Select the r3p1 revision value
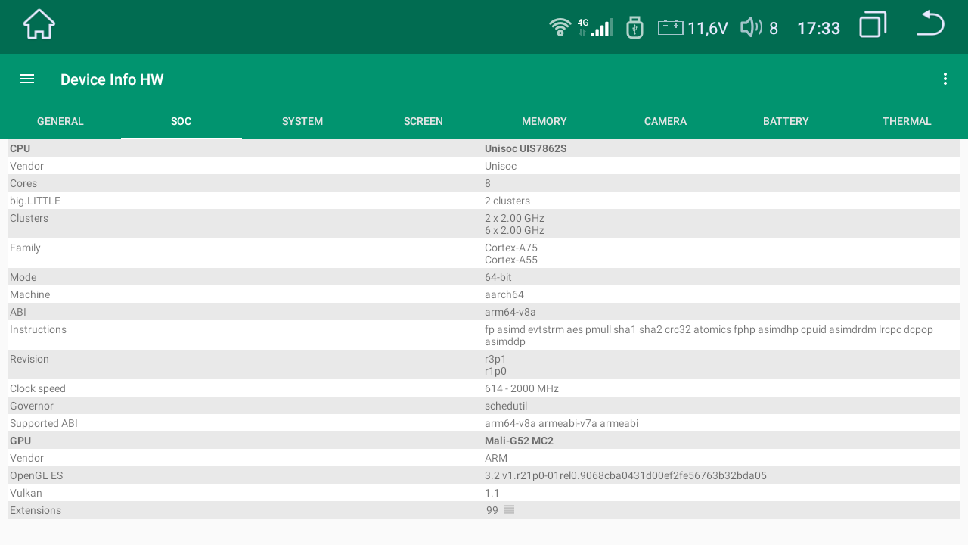The image size is (968, 545). (x=495, y=359)
